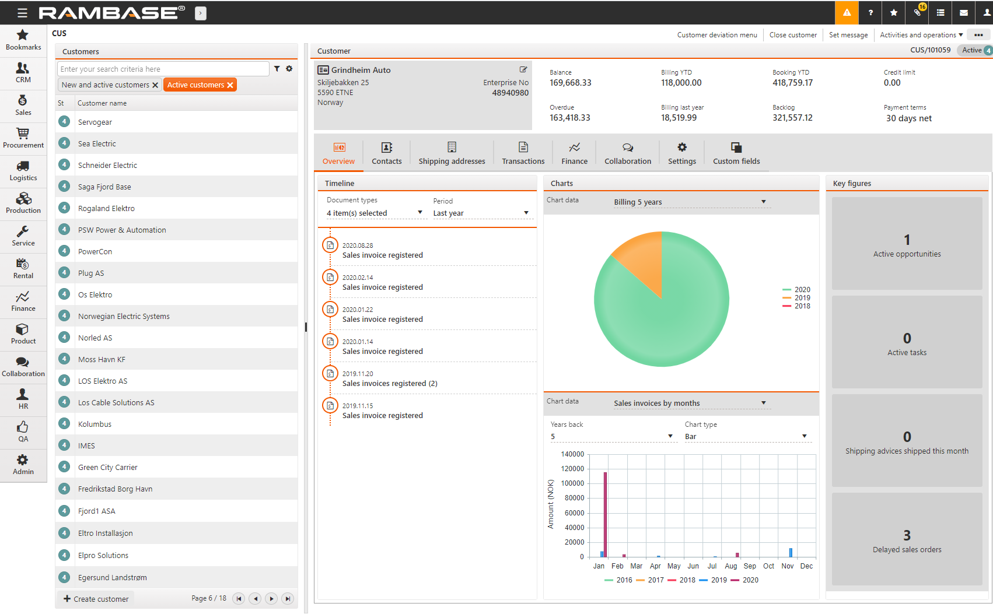
Task: Clear the orange warning alert in the top bar
Action: (x=847, y=12)
